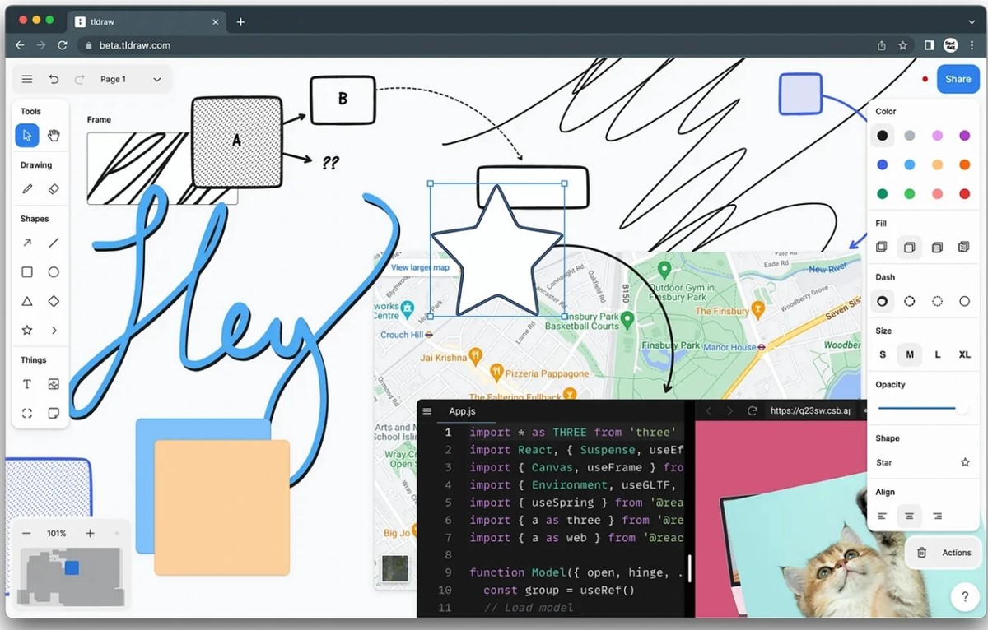Viewport: 988px width, 630px height.
Task: Zoom out with the minus button
Action: [26, 533]
